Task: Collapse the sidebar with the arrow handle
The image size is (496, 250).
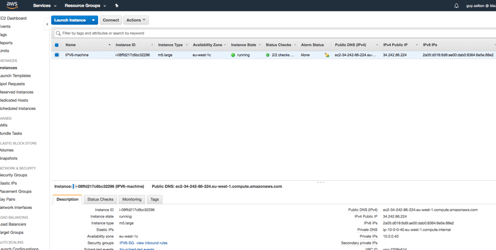Action: (47, 24)
